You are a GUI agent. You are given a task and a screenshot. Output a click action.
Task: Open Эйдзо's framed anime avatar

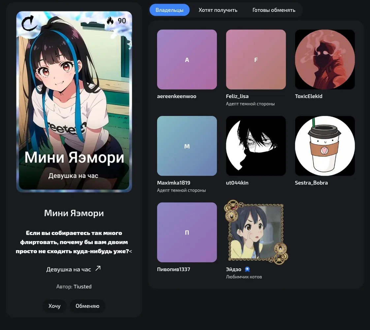256,232
